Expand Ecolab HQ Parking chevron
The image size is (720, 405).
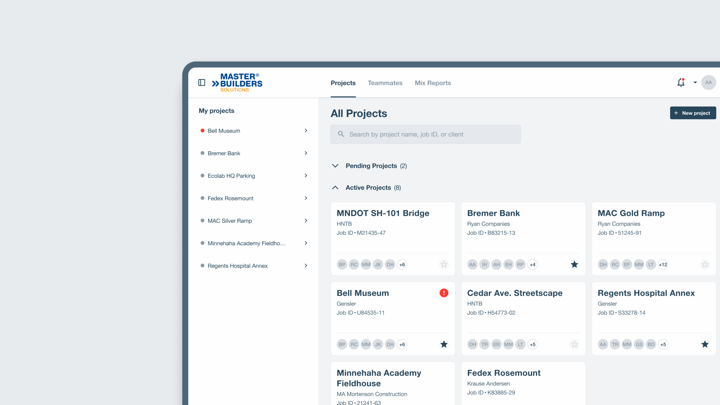click(306, 175)
